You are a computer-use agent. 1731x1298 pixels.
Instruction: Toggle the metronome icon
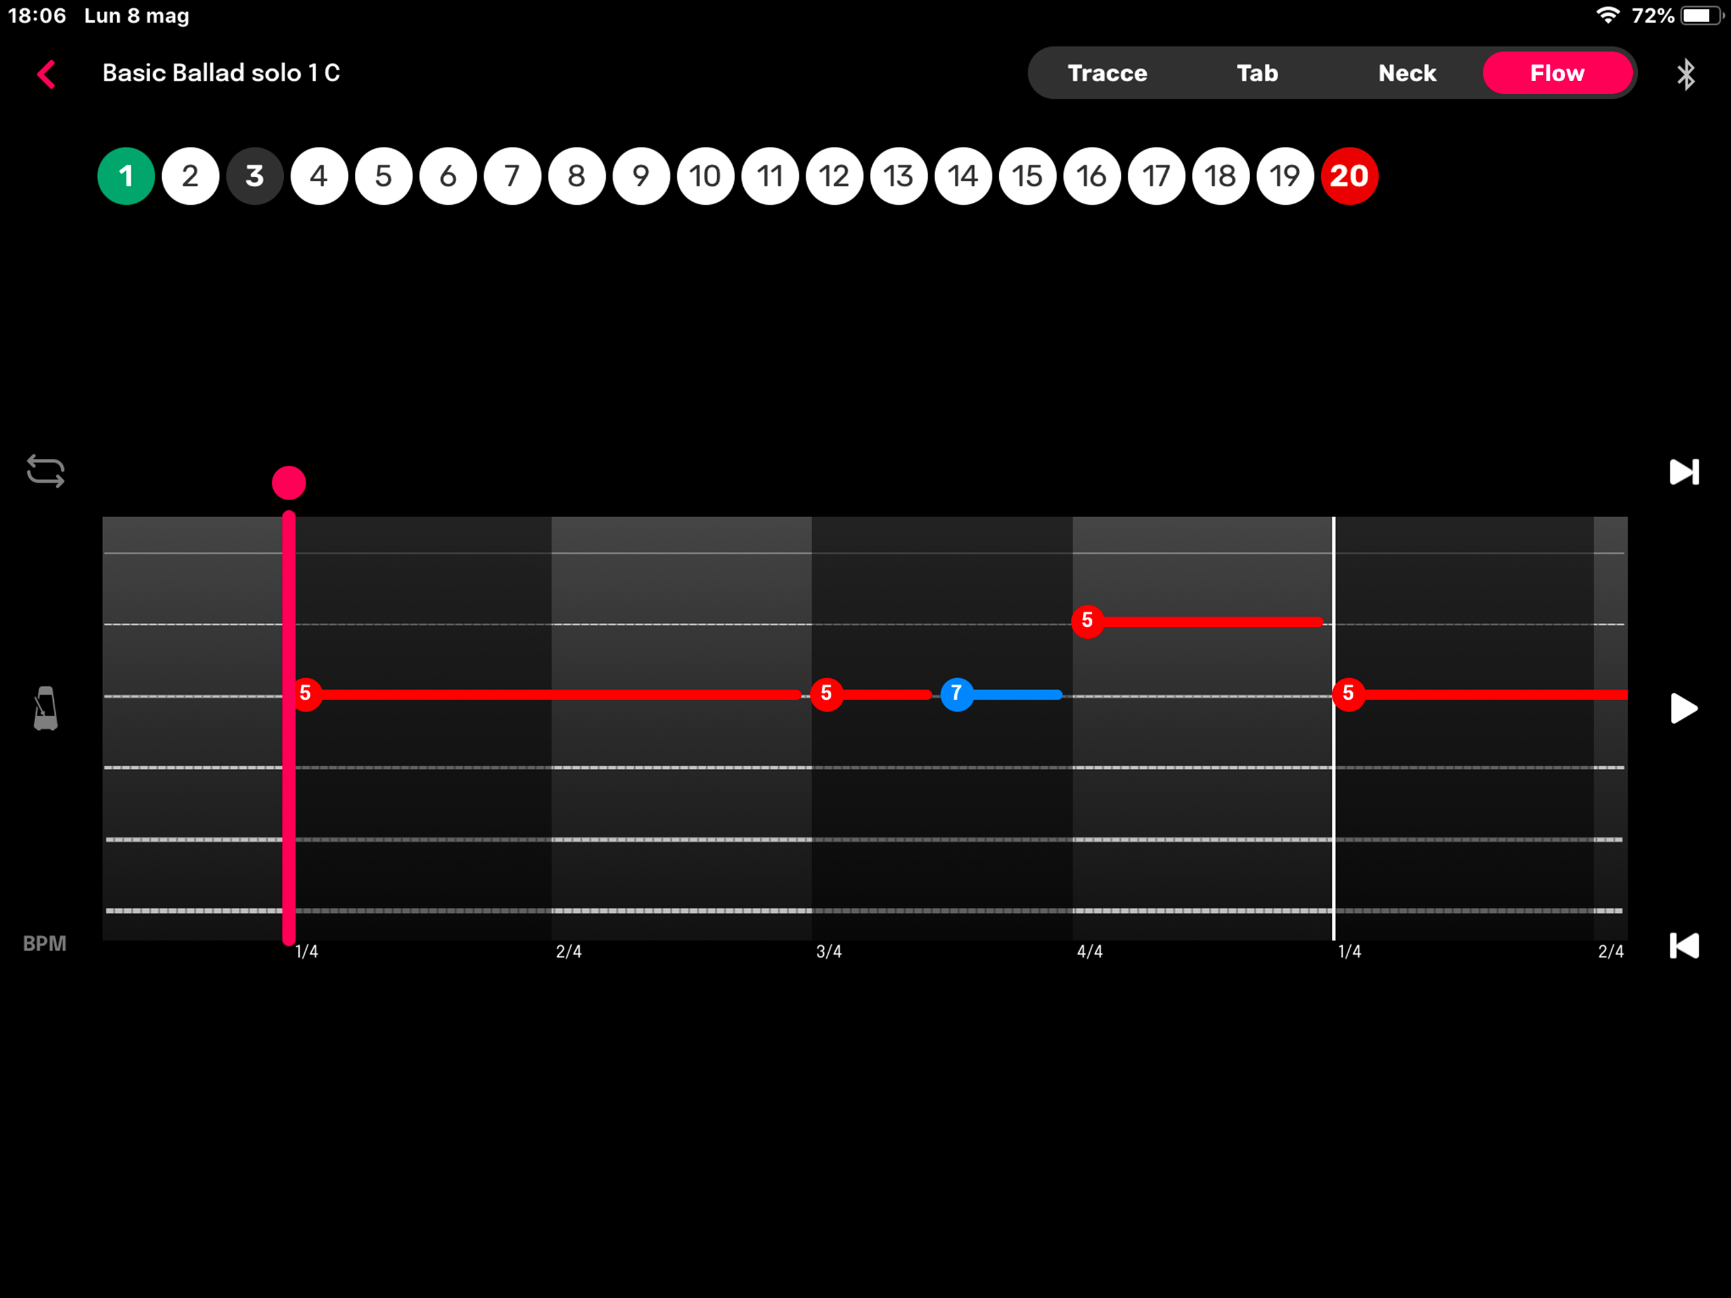pyautogui.click(x=46, y=709)
